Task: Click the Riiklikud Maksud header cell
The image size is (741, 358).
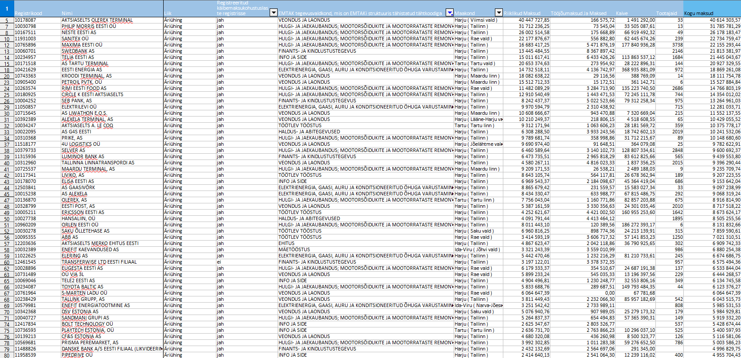Action: click(x=526, y=13)
